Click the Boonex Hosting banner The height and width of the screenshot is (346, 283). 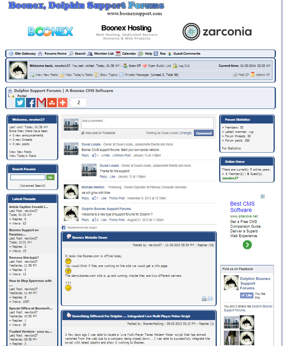click(x=127, y=32)
